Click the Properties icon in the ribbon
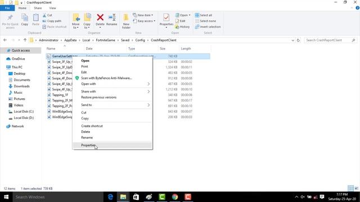 point(166,17)
